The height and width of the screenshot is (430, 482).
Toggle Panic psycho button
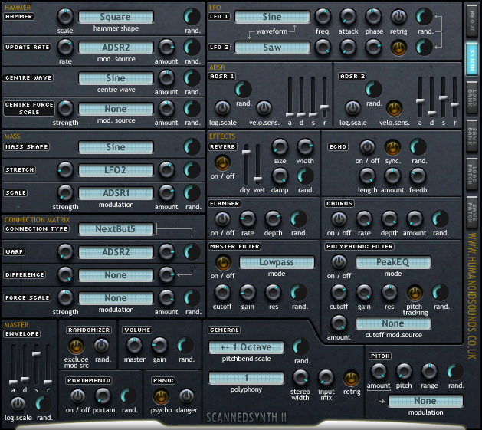point(161,396)
